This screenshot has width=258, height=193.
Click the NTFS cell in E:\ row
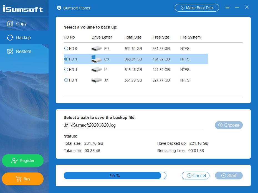(x=185, y=49)
